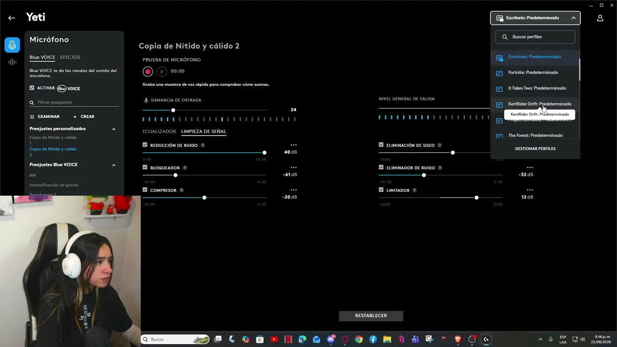Open more options for Eliminador de ruido
Screen dimensions: 617x347
530,167
